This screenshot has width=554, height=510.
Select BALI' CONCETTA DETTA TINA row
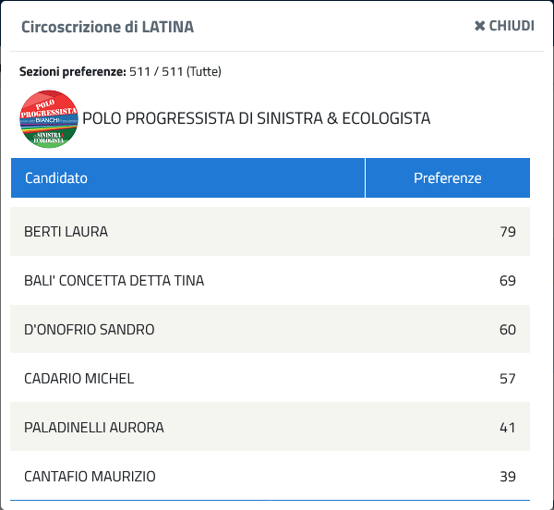click(x=270, y=280)
